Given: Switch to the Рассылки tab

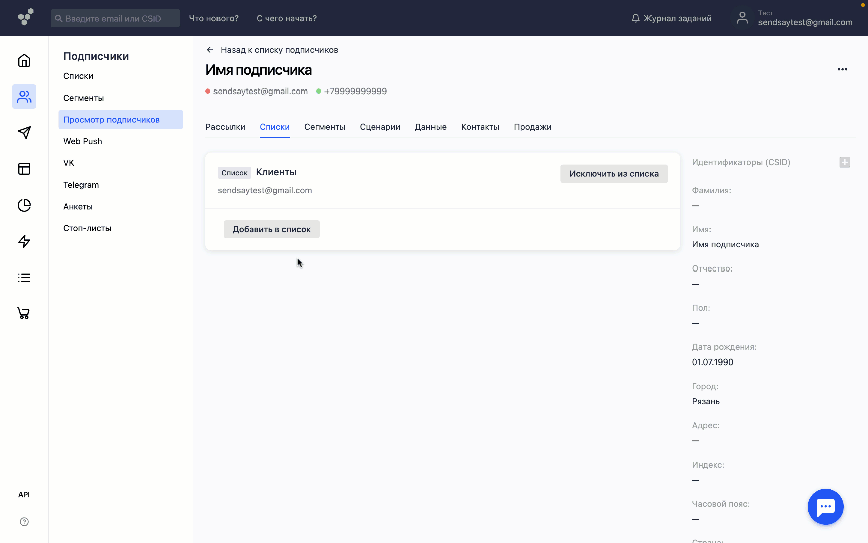Looking at the screenshot, I should (225, 127).
